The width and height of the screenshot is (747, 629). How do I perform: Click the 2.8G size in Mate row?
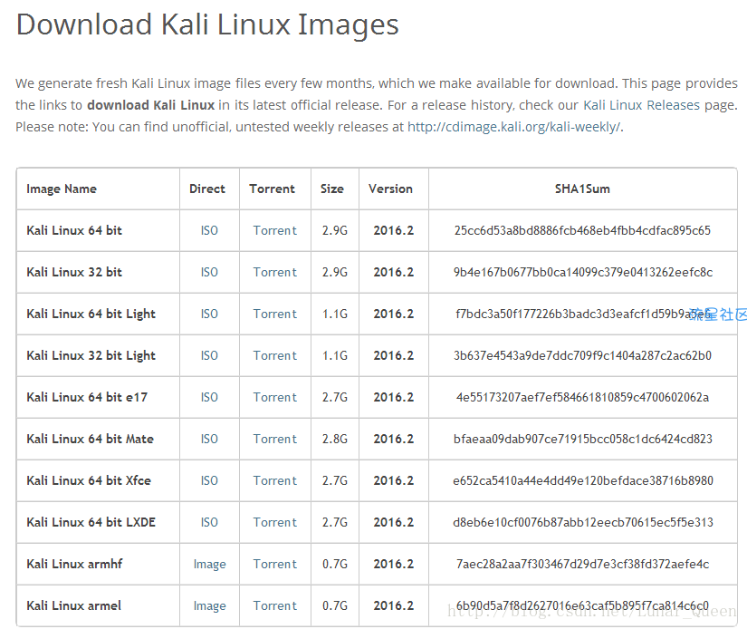335,440
